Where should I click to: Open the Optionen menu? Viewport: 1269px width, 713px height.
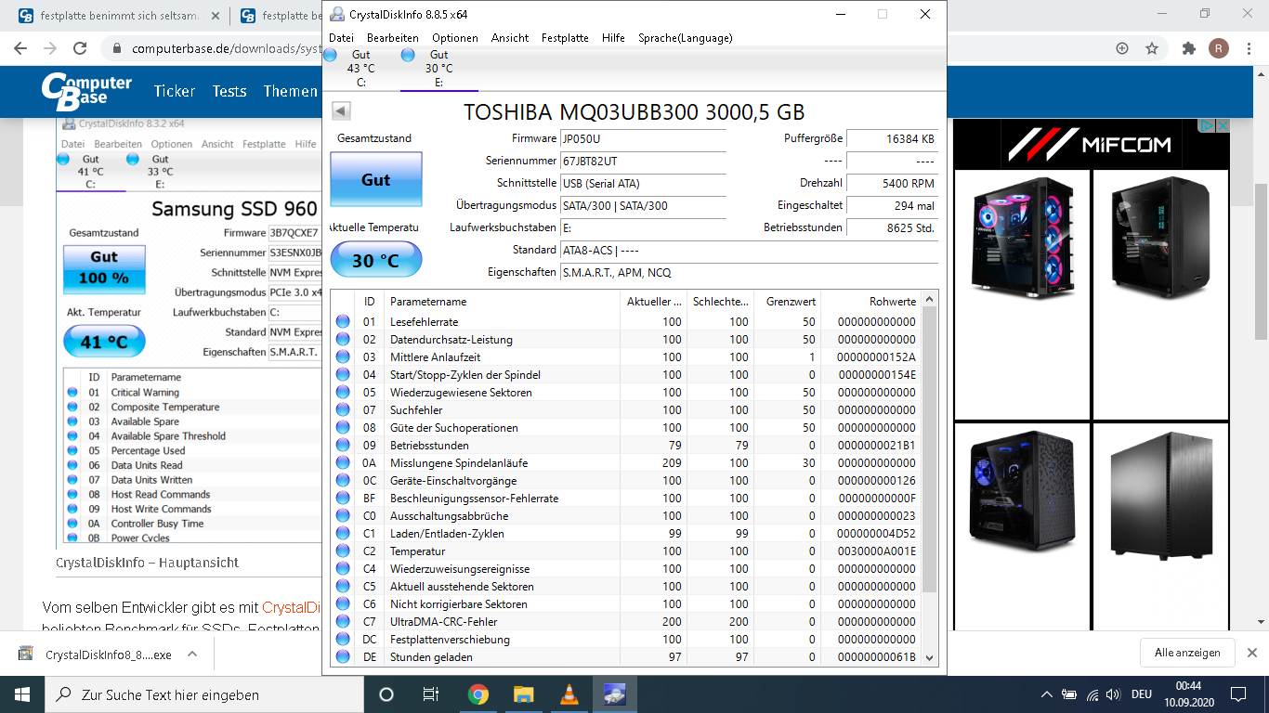455,38
